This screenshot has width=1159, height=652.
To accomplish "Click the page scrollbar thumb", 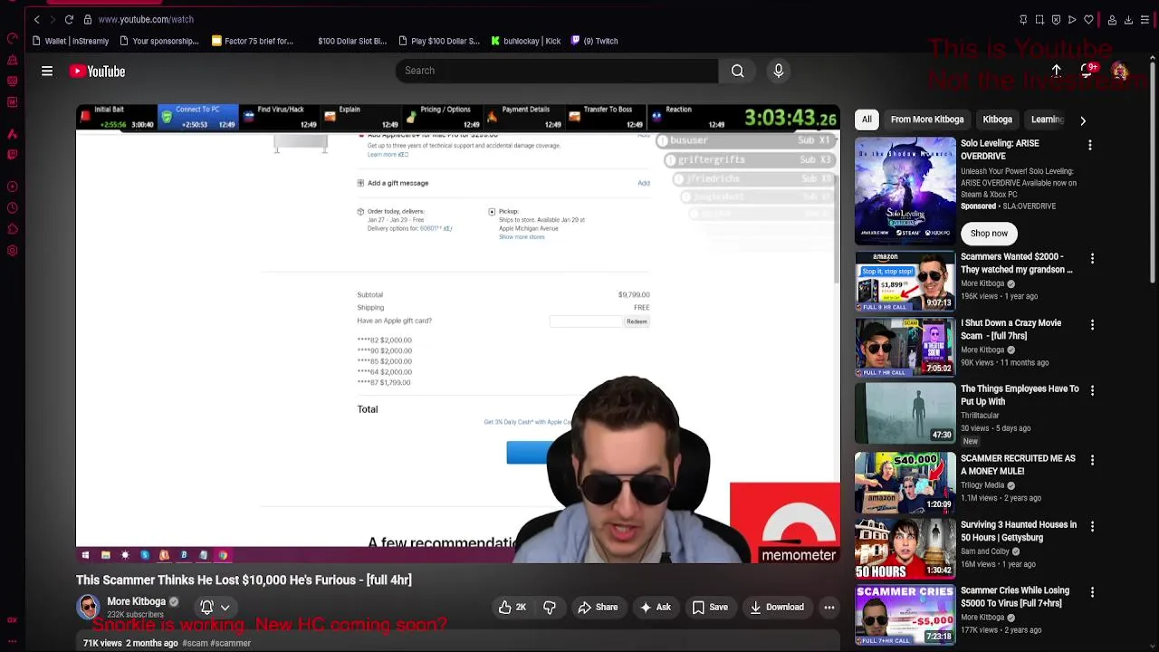I will (x=1153, y=172).
